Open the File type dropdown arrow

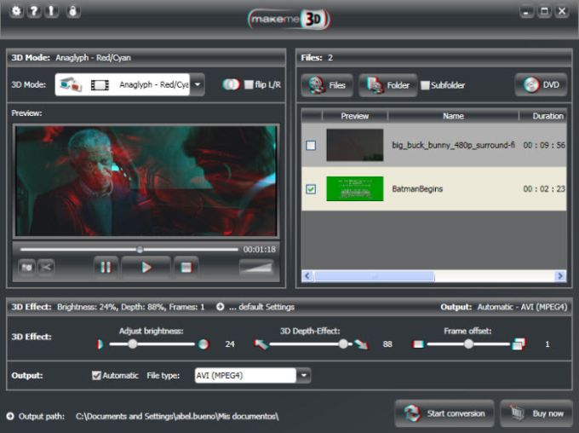(303, 376)
